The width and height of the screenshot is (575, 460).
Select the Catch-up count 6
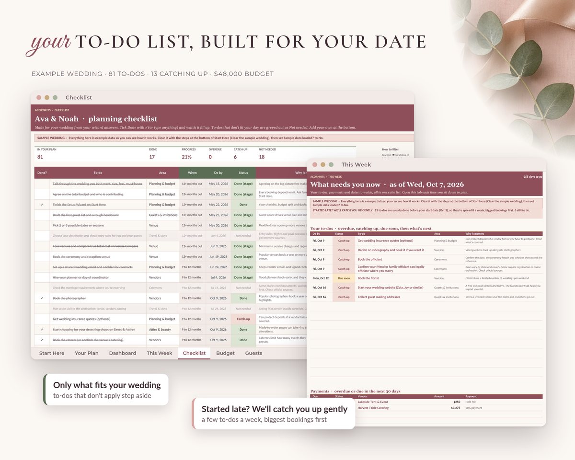(235, 157)
